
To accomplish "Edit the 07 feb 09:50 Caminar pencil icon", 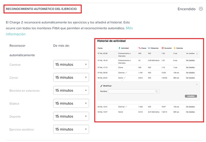I will click(126, 73).
